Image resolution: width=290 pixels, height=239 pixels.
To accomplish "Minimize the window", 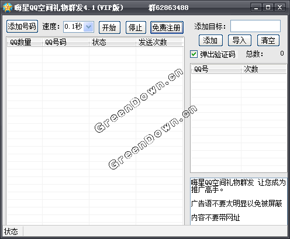I will pyautogui.click(x=256, y=8).
